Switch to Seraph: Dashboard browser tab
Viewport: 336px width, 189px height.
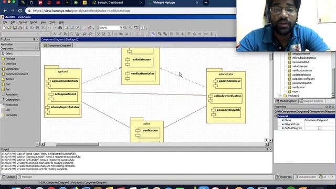(x=117, y=3)
